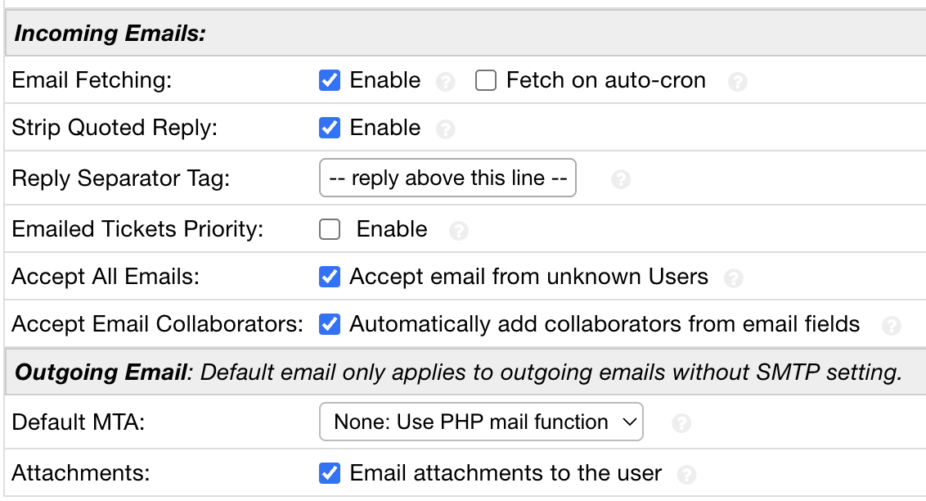Screen dimensions: 926x501
Task: Click the Incoming Emails section header
Action: coord(110,34)
